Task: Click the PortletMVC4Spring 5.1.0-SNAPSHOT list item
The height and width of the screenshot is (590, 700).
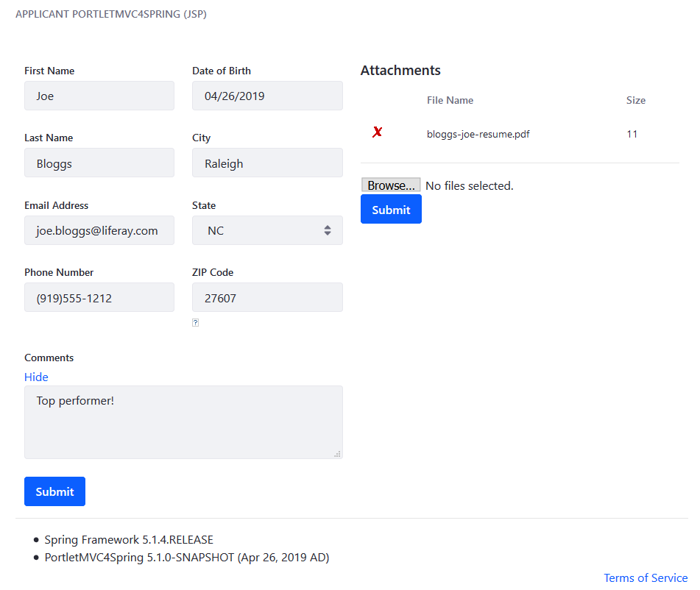Action: [187, 558]
